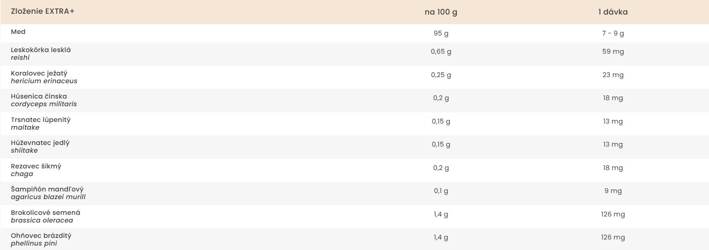The image size is (709, 250).
Task: Select the '1 dávka' column header
Action: (613, 12)
